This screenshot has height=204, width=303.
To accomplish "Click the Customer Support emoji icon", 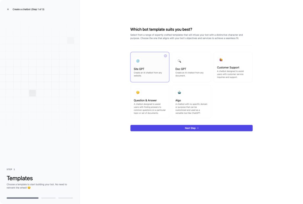I will click(221, 60).
